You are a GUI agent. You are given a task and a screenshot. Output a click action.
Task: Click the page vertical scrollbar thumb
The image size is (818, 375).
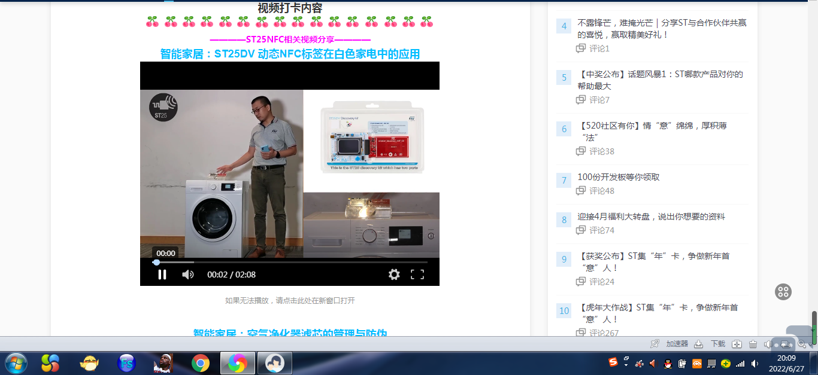point(814,328)
